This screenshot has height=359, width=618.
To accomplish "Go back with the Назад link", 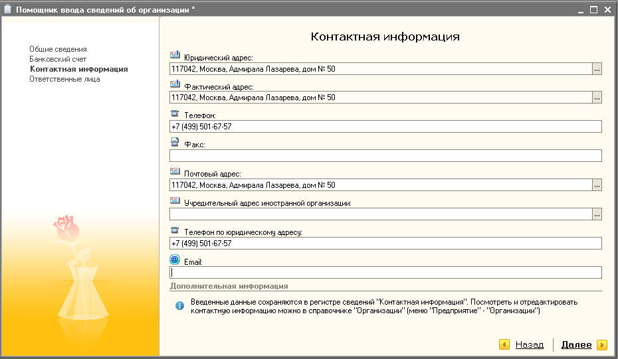I will (x=529, y=345).
